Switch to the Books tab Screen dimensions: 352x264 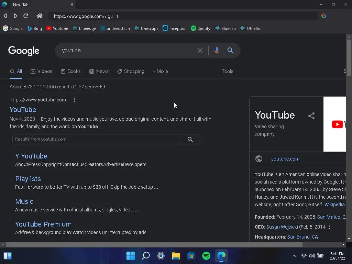coord(71,71)
